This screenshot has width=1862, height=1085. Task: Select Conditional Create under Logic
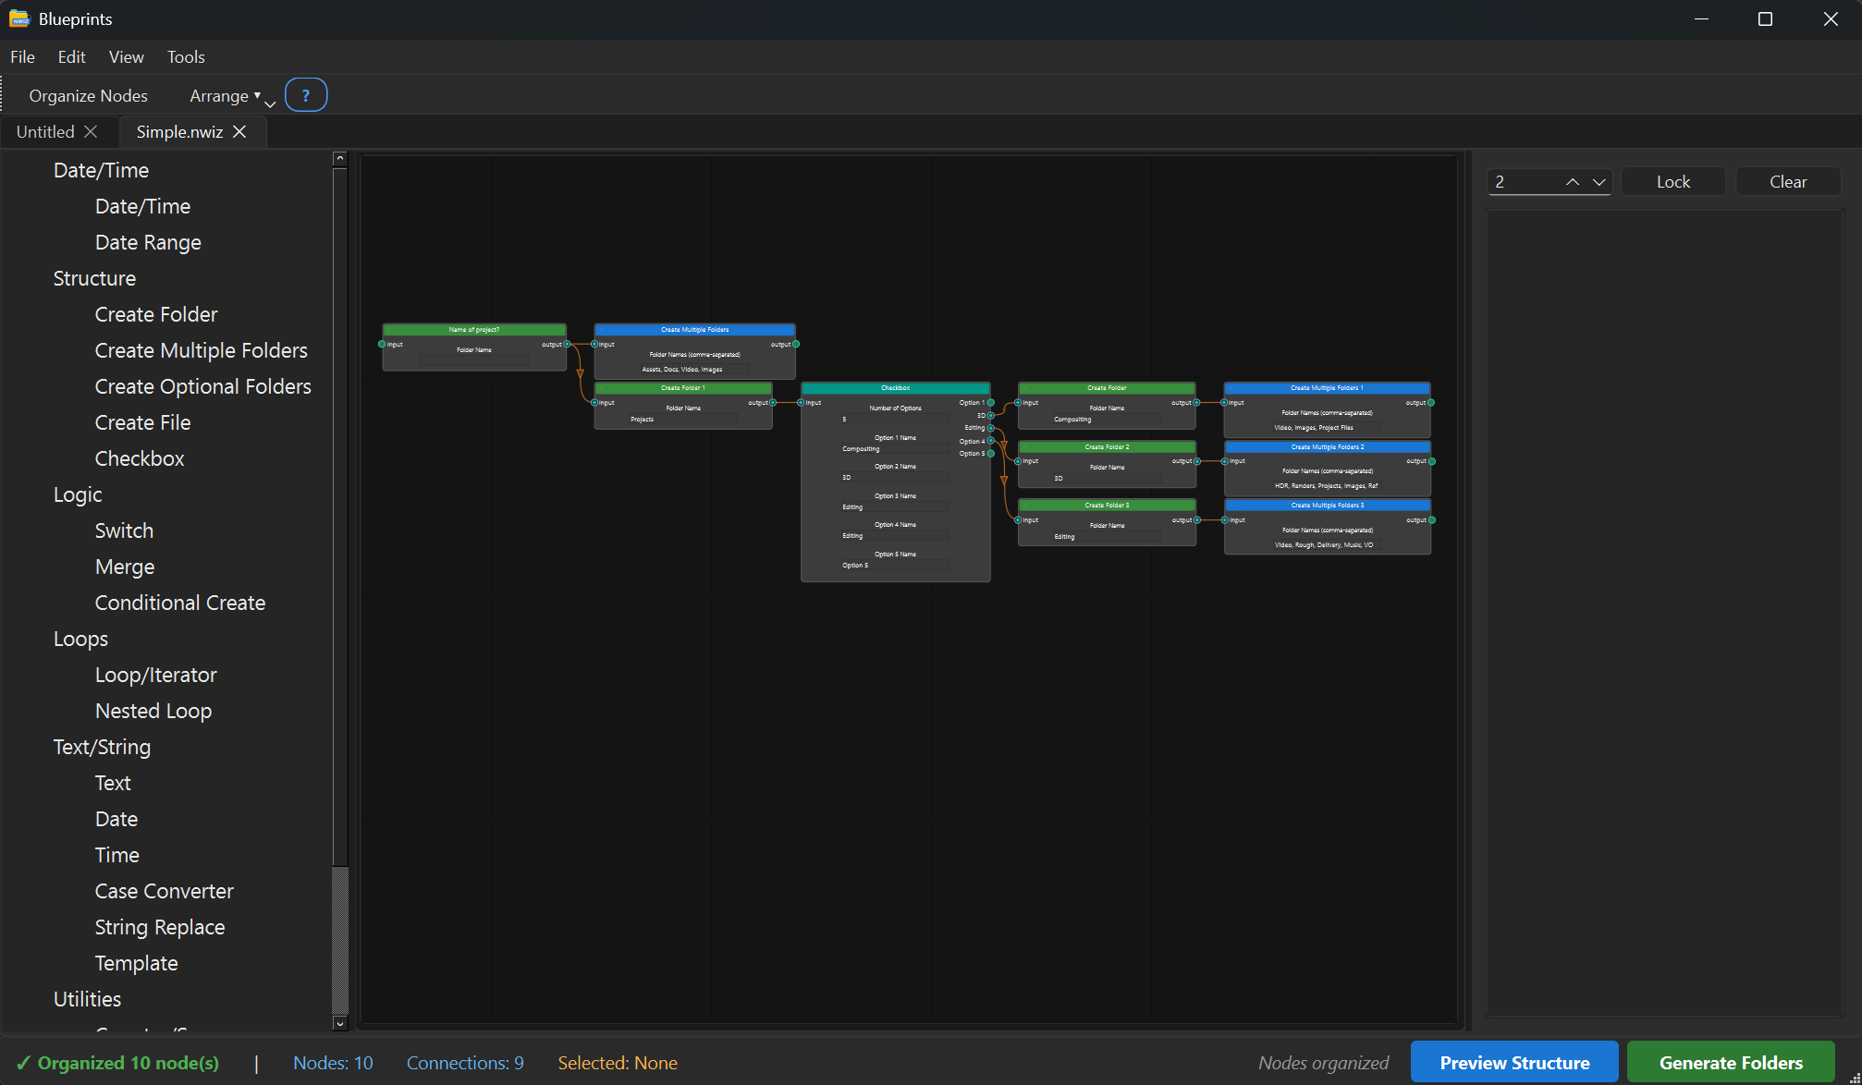[x=180, y=603]
